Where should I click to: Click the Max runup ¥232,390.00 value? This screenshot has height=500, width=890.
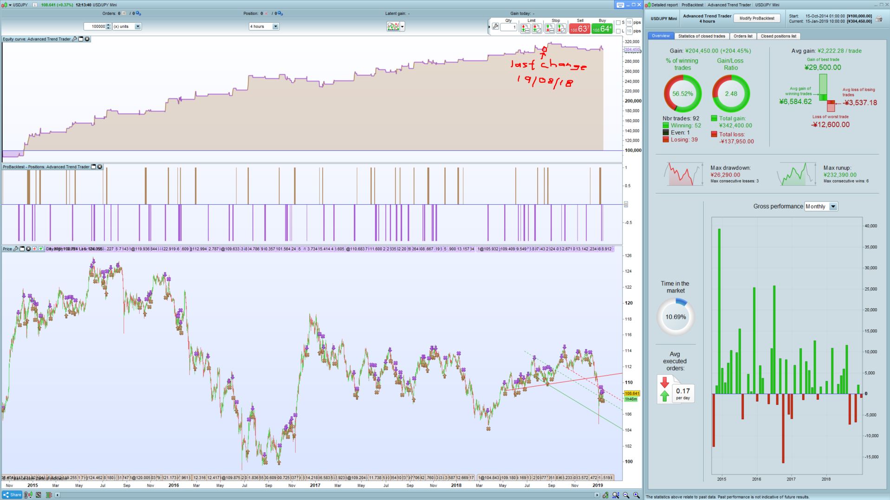pos(840,175)
